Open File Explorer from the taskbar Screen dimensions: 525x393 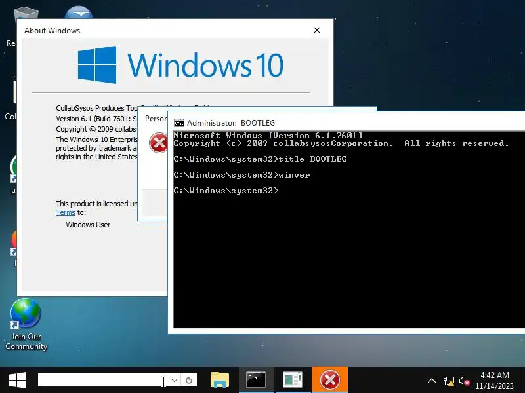[x=220, y=380]
